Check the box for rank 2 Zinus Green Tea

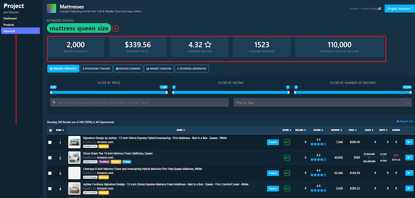50,158
